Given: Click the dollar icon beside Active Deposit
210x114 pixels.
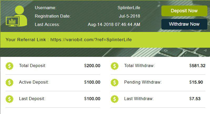Looking at the screenshot, I should point(9,82).
